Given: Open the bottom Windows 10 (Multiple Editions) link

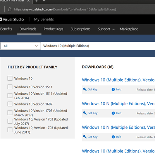Looking at the screenshot, I should pos(119,151).
